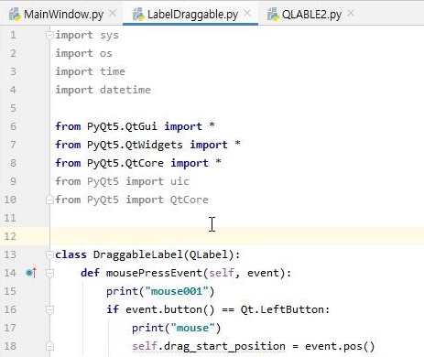Close the QLABLE2.py tab

coord(351,13)
